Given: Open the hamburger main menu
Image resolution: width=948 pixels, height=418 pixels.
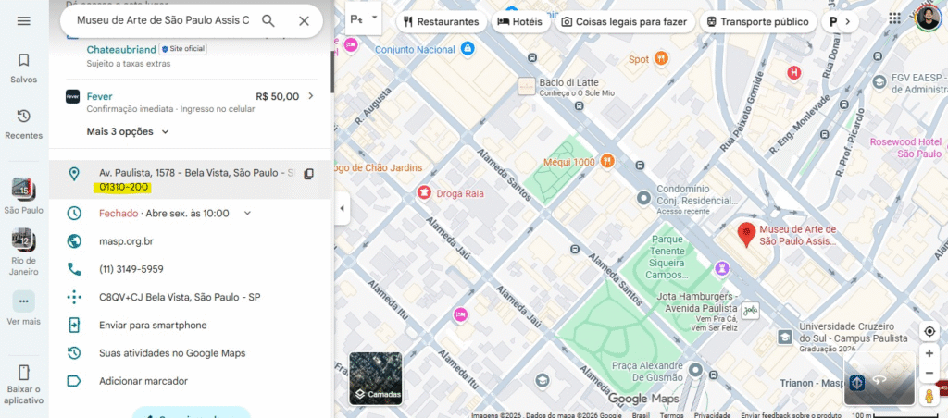Looking at the screenshot, I should click(24, 20).
